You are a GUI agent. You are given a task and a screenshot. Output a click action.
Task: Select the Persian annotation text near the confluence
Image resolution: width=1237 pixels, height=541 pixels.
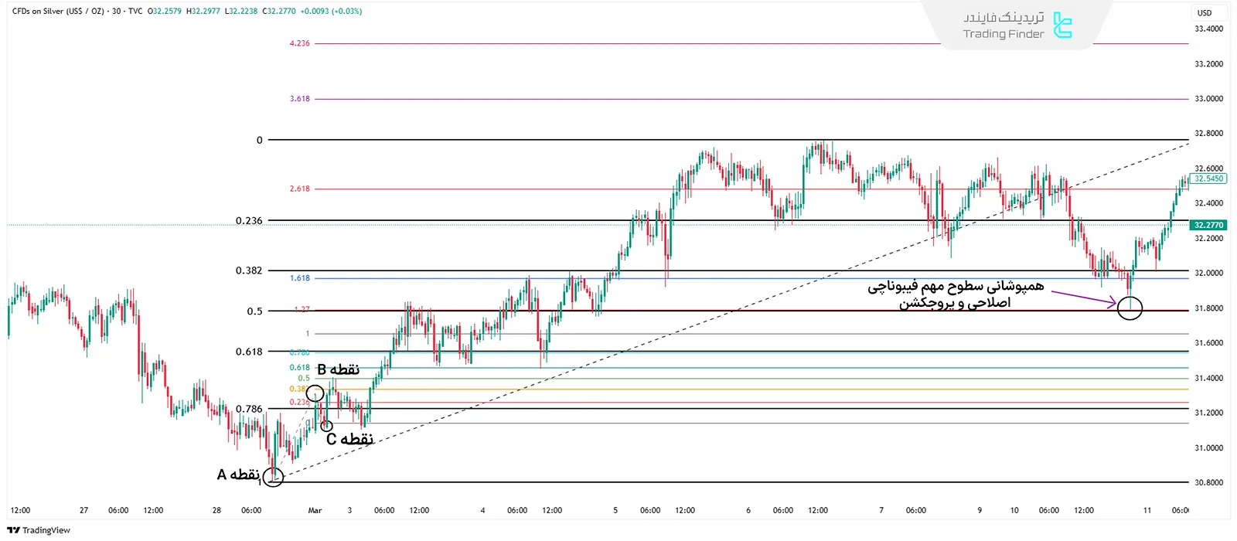point(955,294)
